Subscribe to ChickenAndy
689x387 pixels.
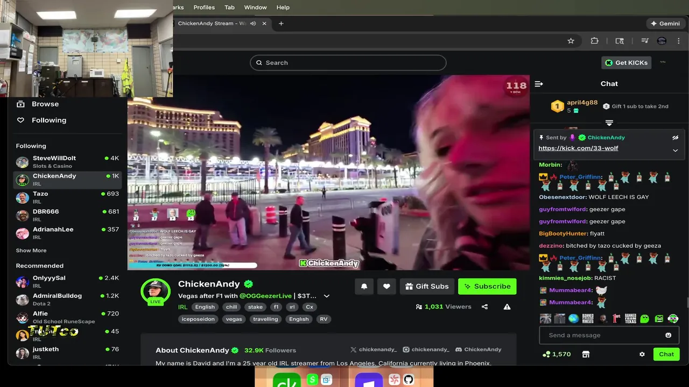click(x=487, y=286)
